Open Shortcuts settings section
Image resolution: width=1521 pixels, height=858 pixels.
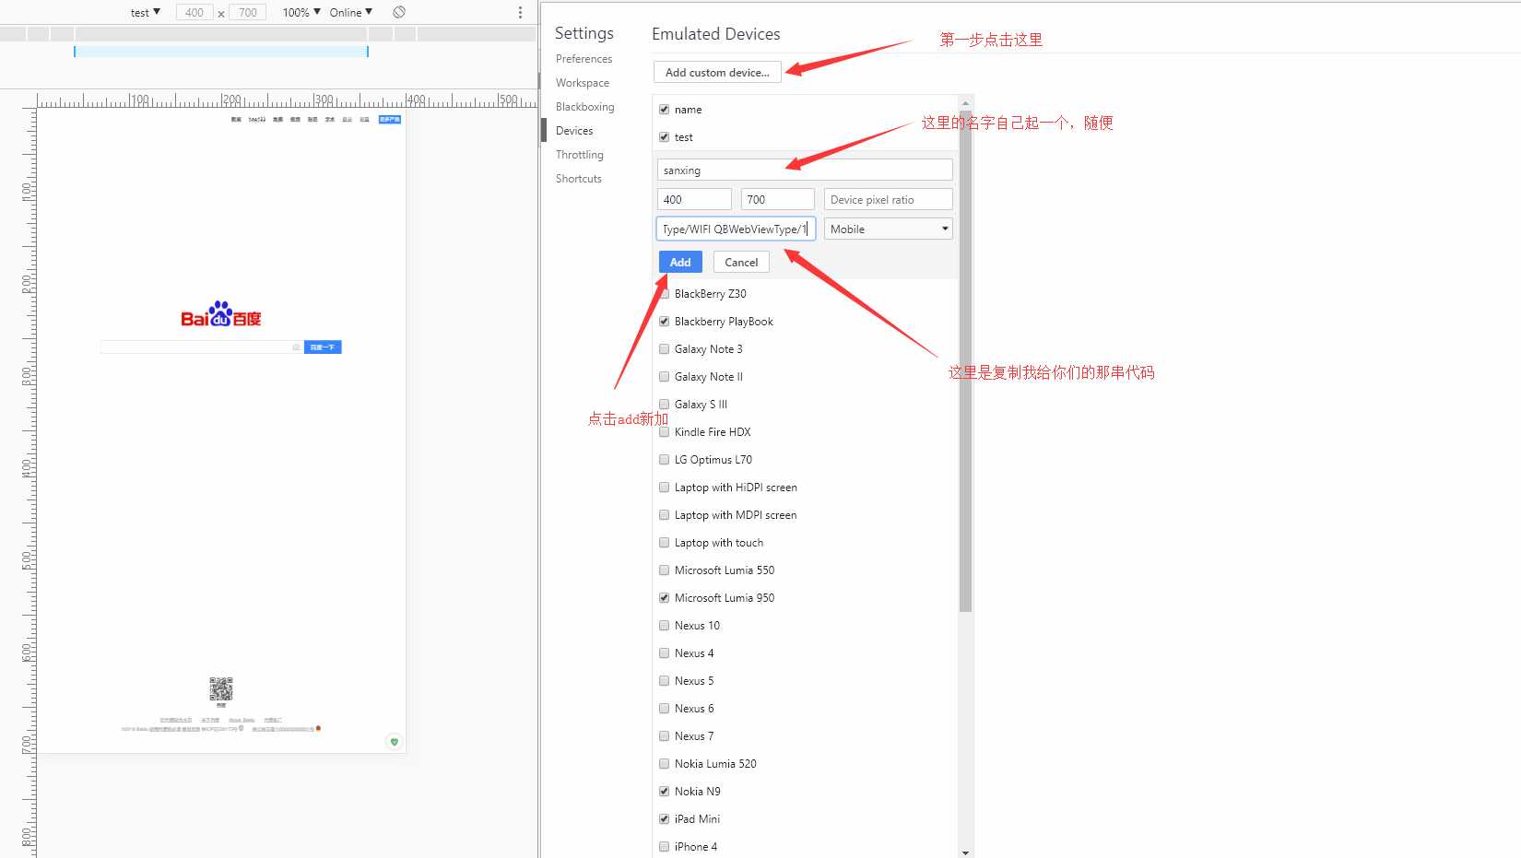click(579, 178)
